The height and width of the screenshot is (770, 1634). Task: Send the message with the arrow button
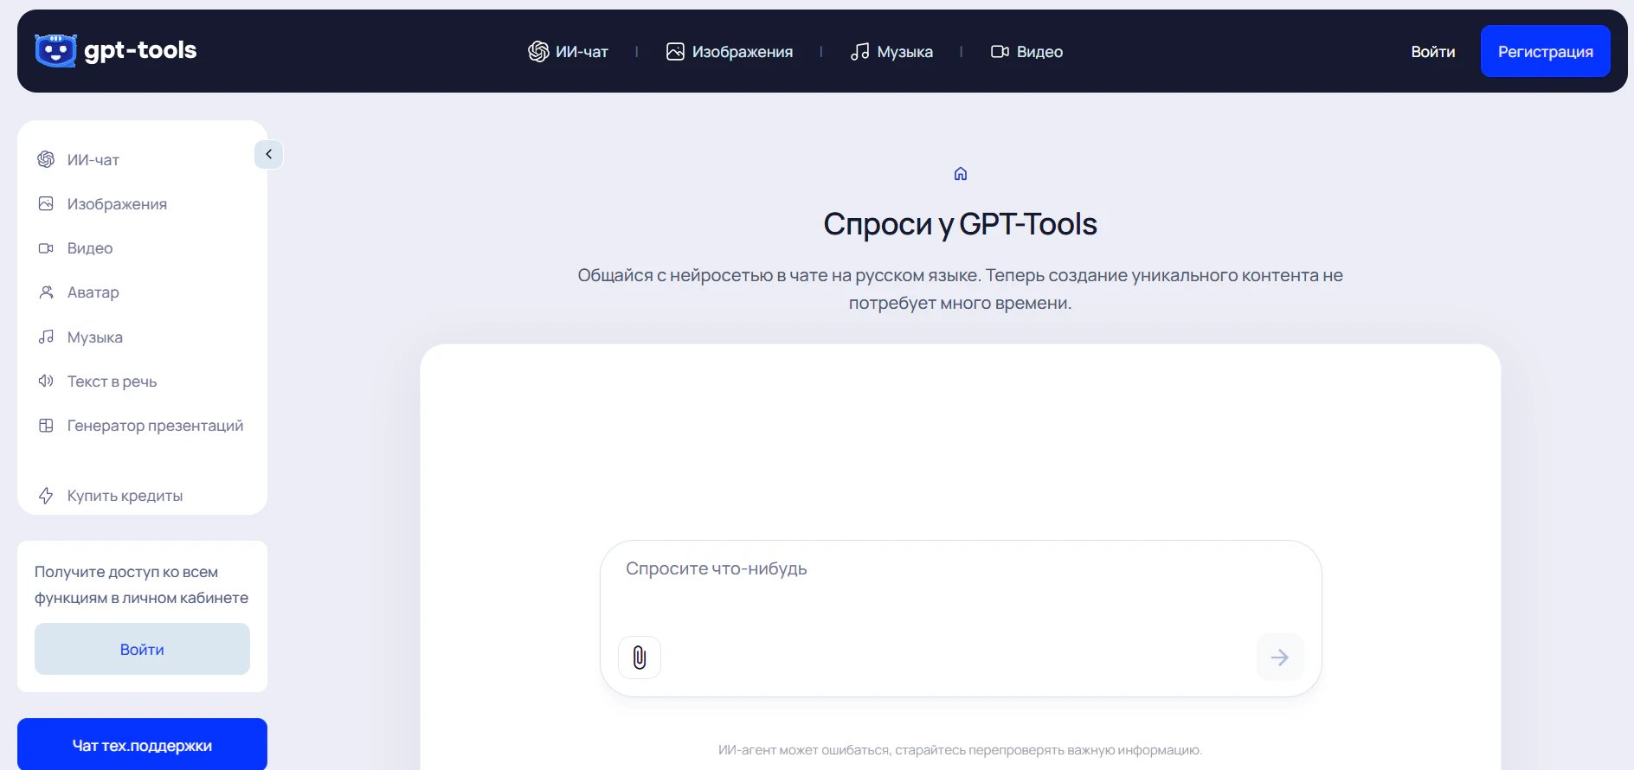pos(1280,658)
